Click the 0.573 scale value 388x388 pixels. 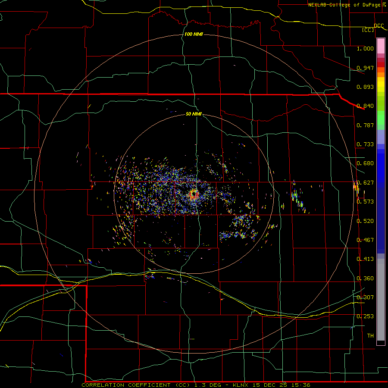pos(365,202)
